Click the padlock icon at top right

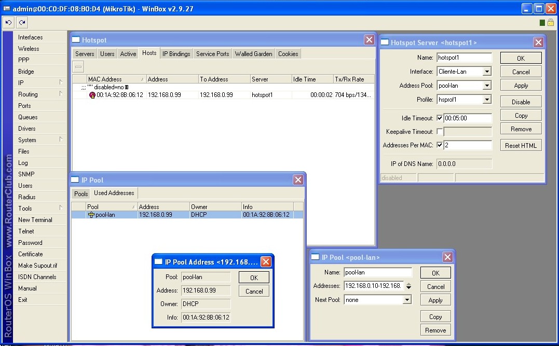tap(551, 22)
